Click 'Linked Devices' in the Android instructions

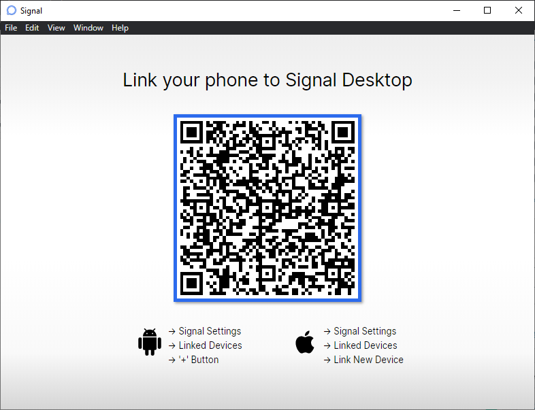[210, 345]
